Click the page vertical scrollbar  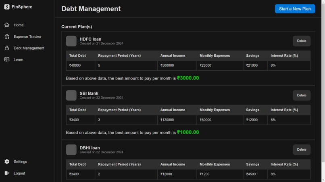(323, 83)
